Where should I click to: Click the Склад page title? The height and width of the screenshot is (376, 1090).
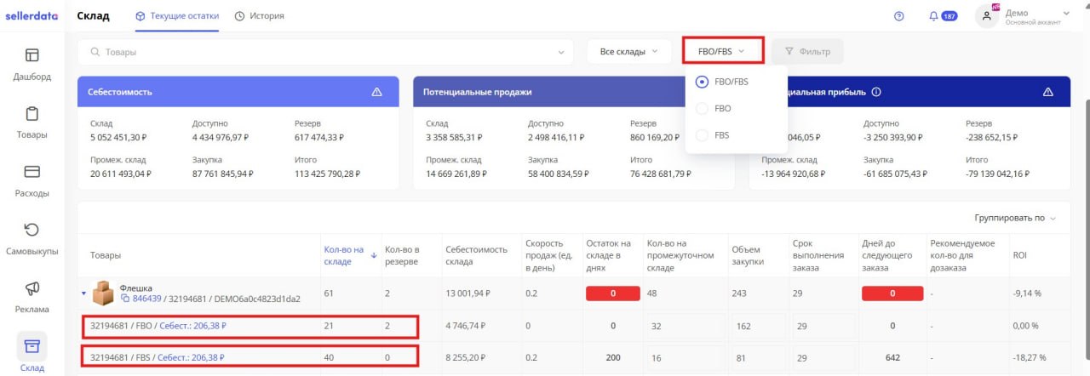tap(93, 15)
